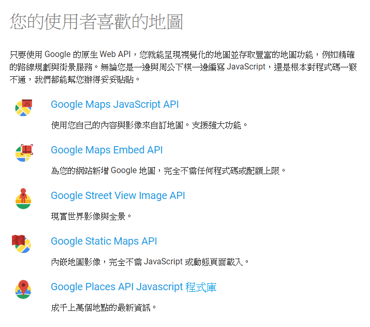Click the Street View pegman icon
The width and height of the screenshot is (370, 327).
click(x=23, y=198)
